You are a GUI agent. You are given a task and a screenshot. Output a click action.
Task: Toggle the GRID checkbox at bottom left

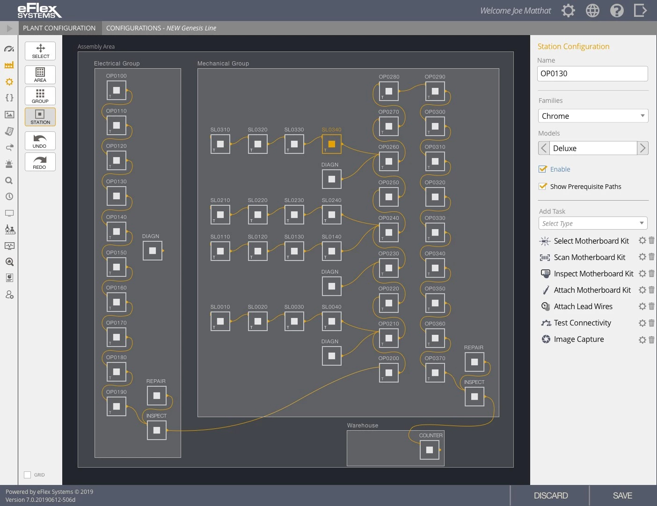click(x=27, y=474)
